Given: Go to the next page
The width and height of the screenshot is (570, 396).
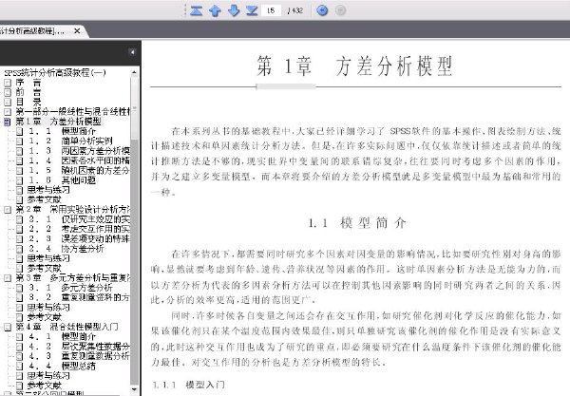Looking at the screenshot, I should [234, 10].
